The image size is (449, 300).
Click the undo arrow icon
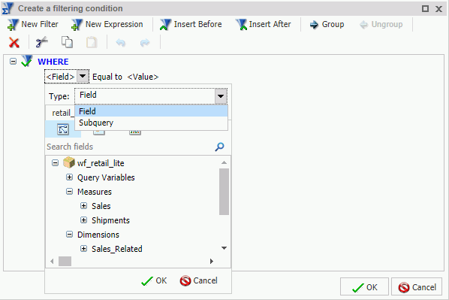[x=121, y=43]
